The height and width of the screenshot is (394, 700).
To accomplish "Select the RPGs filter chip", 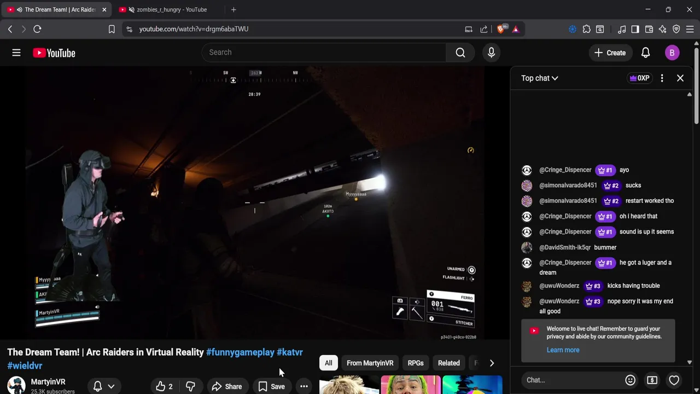I will [x=416, y=363].
